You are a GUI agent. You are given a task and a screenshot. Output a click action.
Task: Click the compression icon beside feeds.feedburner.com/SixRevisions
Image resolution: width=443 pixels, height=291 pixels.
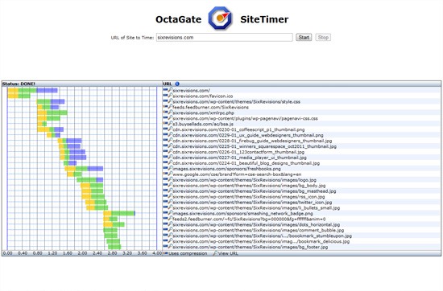pyautogui.click(x=165, y=107)
